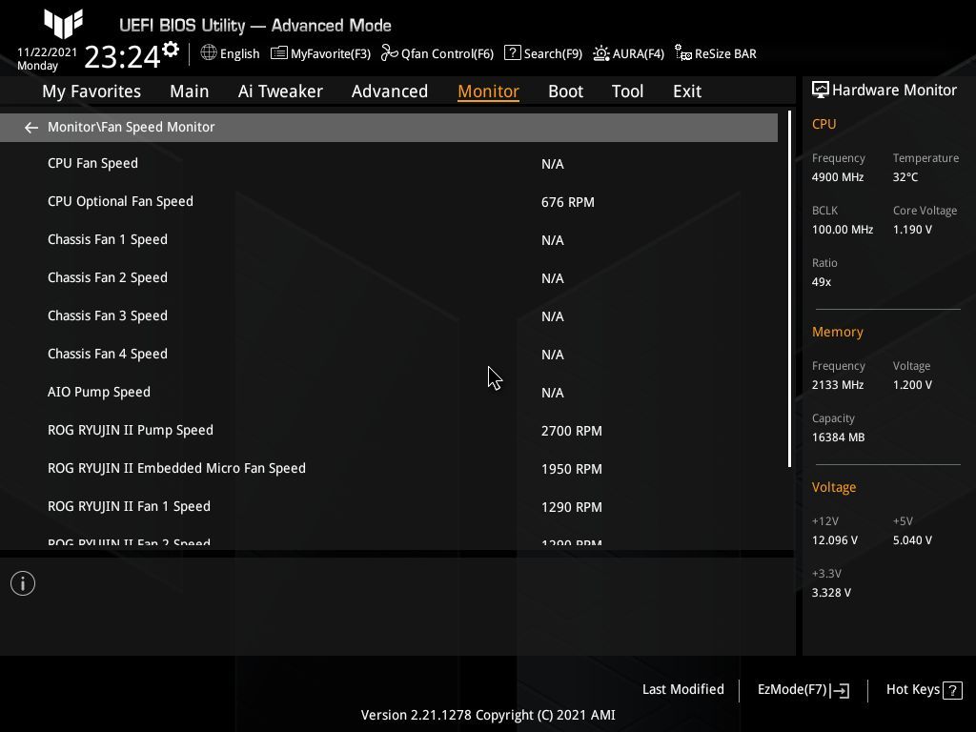Click the 11/22/2021 date
Screen dimensions: 976x732
pos(48,52)
